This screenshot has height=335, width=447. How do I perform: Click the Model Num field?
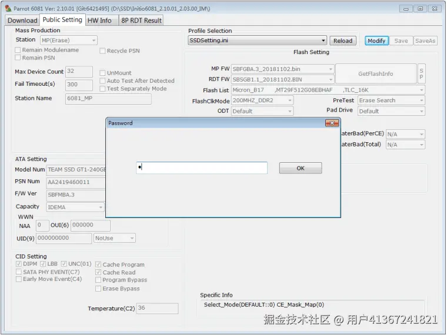(x=76, y=170)
